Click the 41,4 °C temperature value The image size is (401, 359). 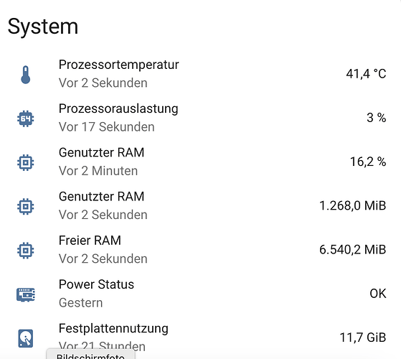(366, 74)
